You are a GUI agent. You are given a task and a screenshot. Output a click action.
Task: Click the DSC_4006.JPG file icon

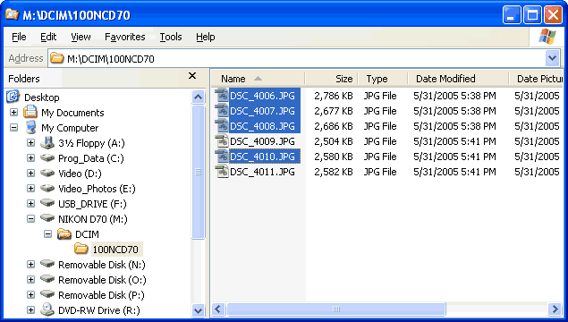coord(221,96)
